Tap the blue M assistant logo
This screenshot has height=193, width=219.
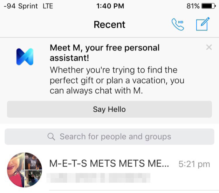25,57
